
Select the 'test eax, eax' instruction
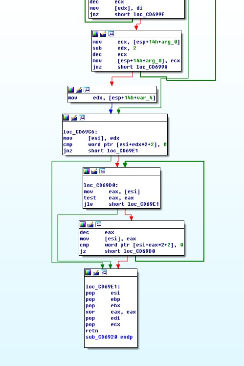[x=109, y=198]
